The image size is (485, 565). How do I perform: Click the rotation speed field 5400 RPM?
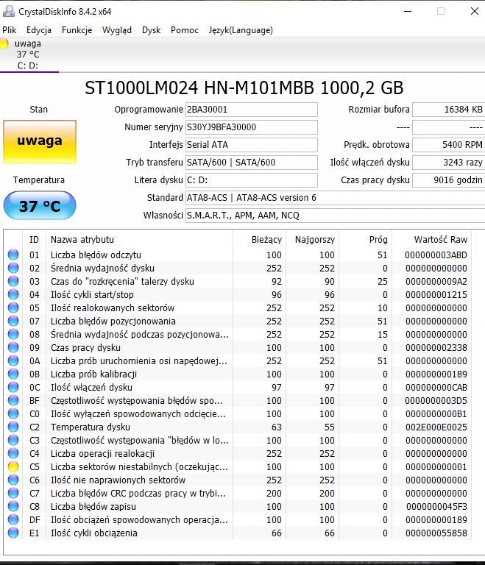tap(449, 145)
